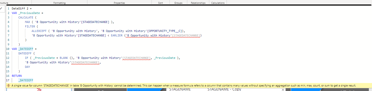Click _DATEDIFF on the last line
Image resolution: width=372 pixels, height=91 pixels.
(26, 80)
